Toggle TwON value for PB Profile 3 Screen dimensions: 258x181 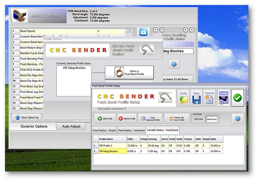(172, 145)
